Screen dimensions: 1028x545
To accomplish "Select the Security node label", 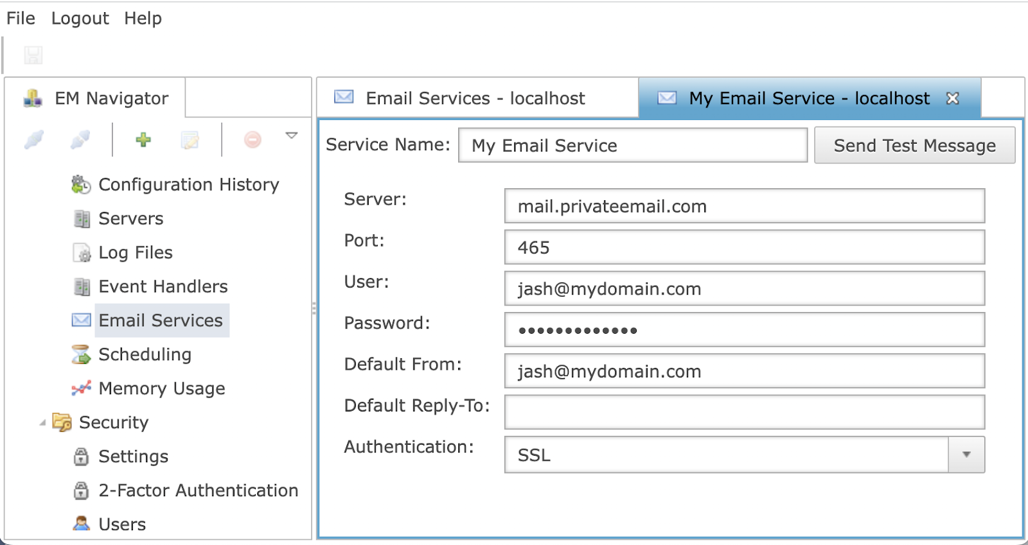I will pyautogui.click(x=114, y=422).
